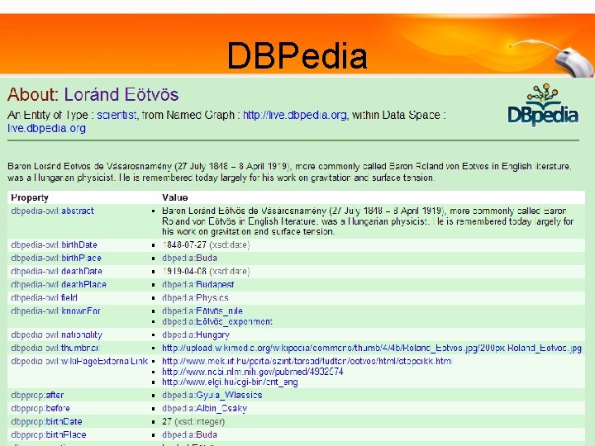Viewport: 595px width, 446px height.
Task: Open the ncbi.nlm.nih.gov pubmed link
Action: 253,372
